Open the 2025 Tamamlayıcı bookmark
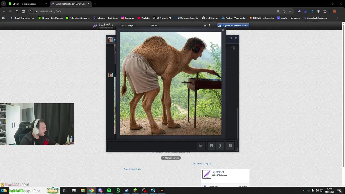Image resolution: width=345 pixels, height=194 pixels. tap(187, 18)
